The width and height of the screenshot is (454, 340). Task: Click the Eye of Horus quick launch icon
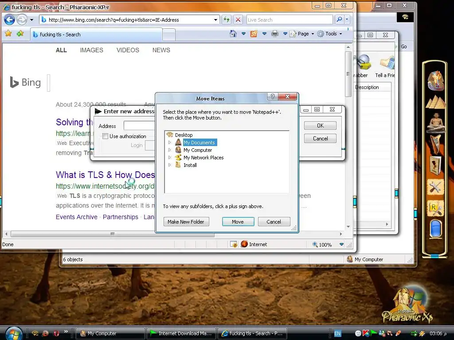pos(35,333)
